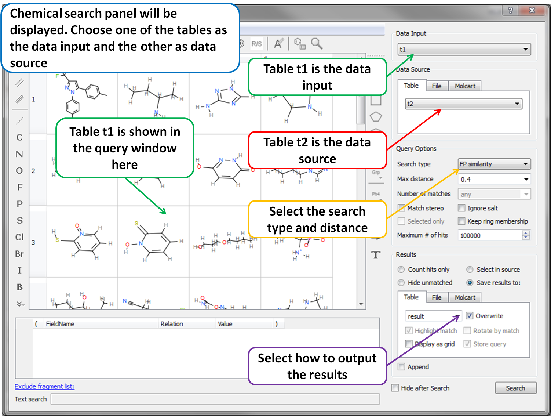
Task: Open the File tab under Save results
Action: click(437, 297)
